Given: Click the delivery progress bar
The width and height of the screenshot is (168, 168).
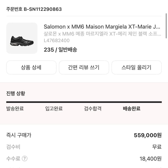Looking at the screenshot, I should (84, 102).
